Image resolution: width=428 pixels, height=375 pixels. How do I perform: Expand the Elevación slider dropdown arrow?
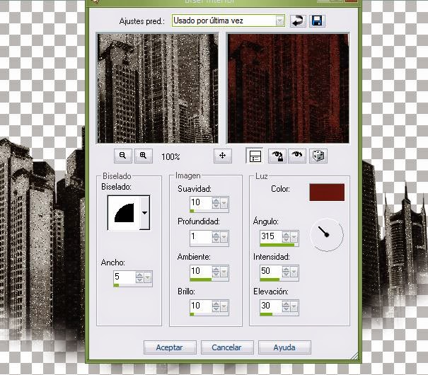click(294, 307)
